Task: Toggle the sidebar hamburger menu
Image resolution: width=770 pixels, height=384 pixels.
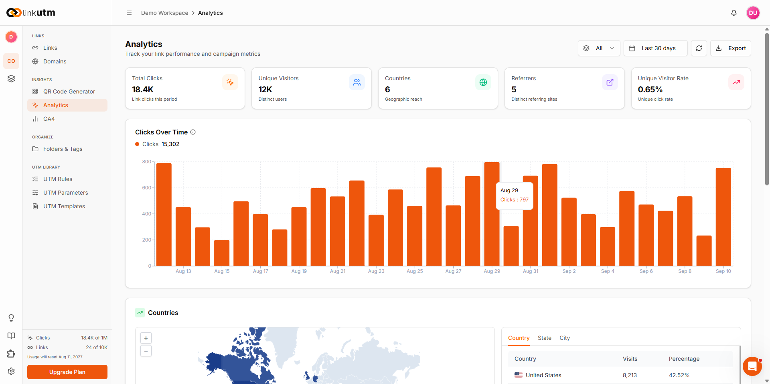Action: click(129, 13)
